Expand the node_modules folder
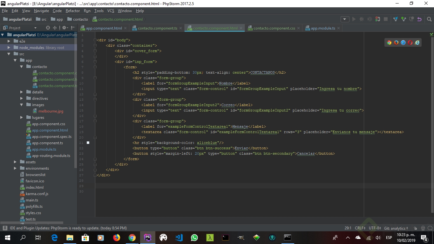This screenshot has height=244, width=434. click(9, 48)
